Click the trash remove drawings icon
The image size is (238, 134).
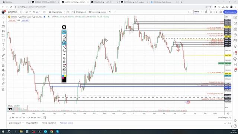point(3,90)
